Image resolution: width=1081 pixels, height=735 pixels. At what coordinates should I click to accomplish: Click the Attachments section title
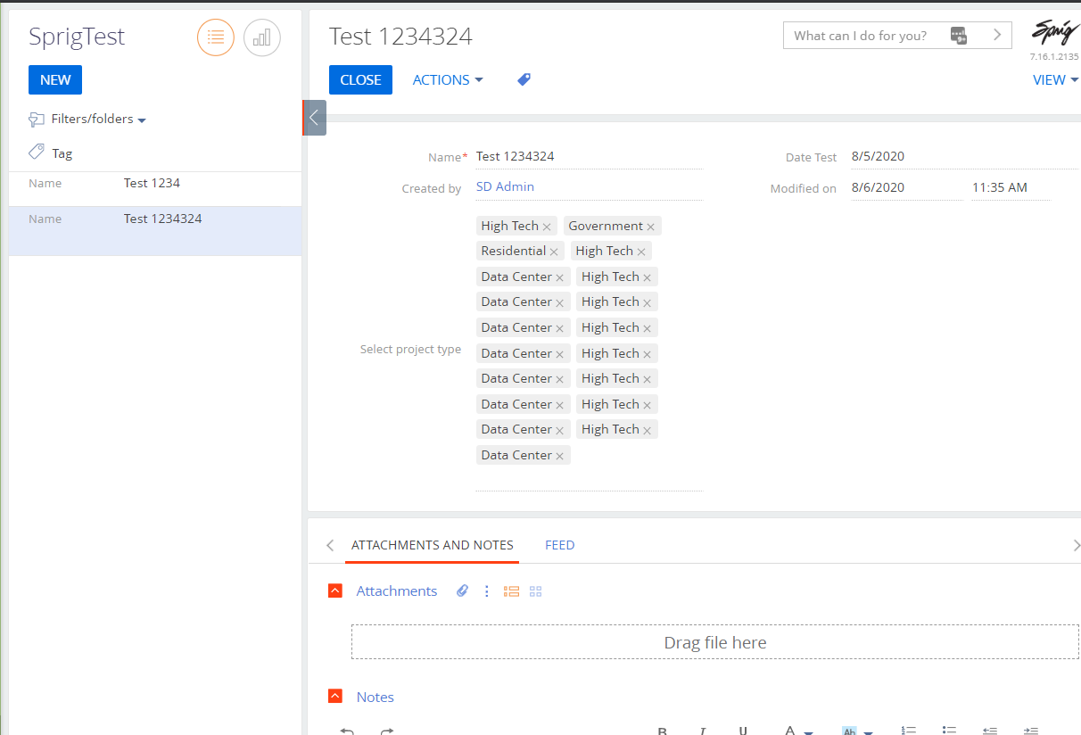397,590
